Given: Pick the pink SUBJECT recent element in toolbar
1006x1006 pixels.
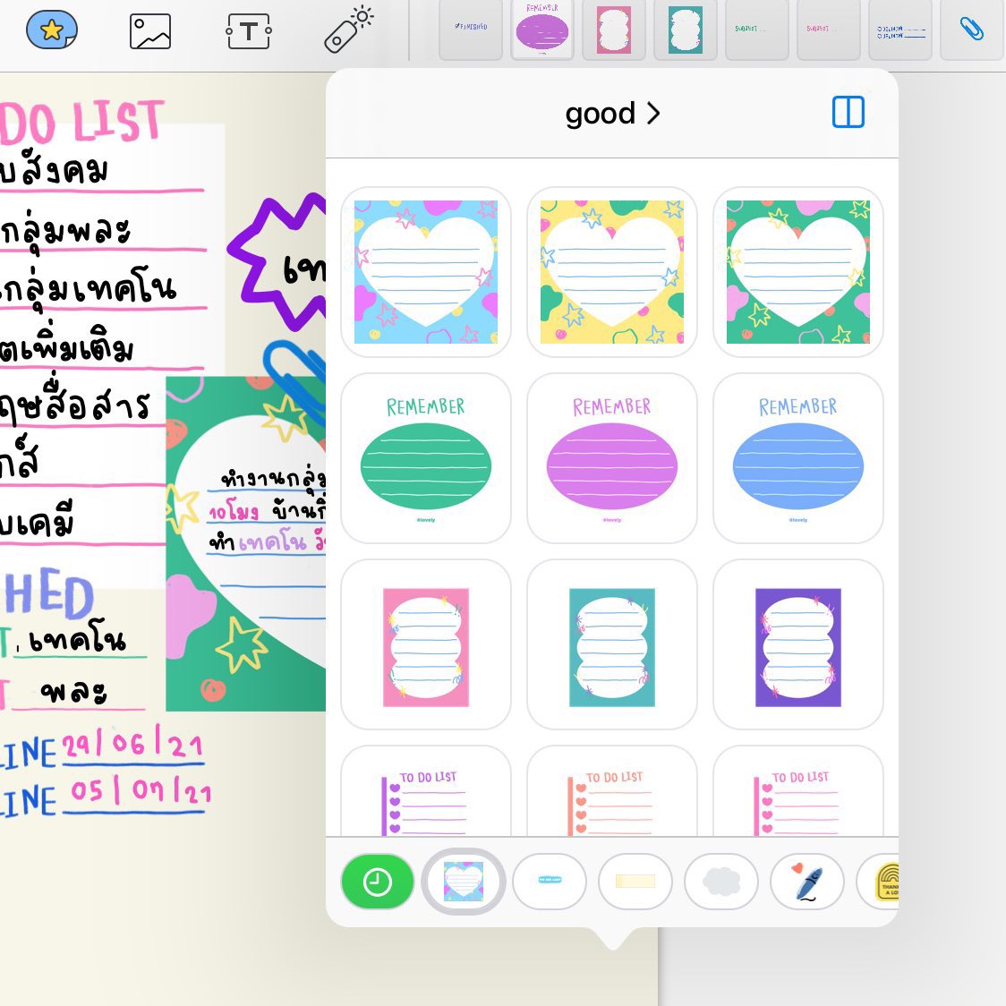Looking at the screenshot, I should [x=829, y=30].
